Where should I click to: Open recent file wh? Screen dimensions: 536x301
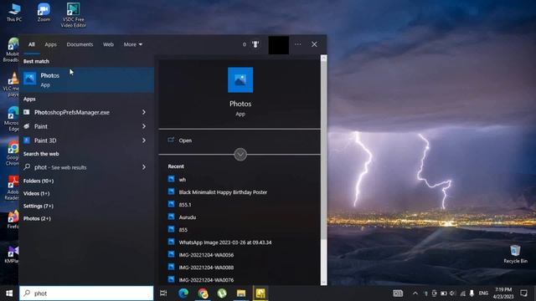point(183,180)
